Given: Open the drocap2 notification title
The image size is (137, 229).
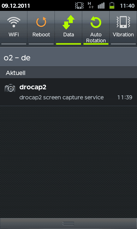Looking at the screenshot, I should point(33,87).
